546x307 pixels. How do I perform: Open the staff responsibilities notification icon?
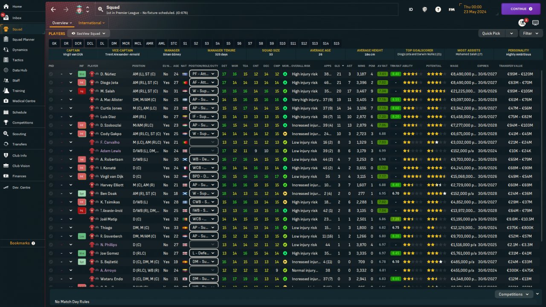[522, 23]
